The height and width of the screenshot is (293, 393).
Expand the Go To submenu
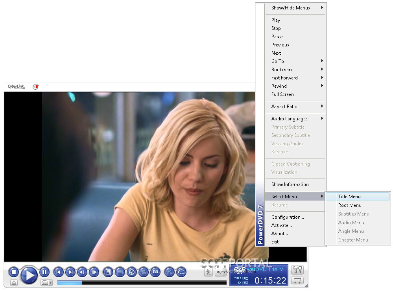coord(295,61)
